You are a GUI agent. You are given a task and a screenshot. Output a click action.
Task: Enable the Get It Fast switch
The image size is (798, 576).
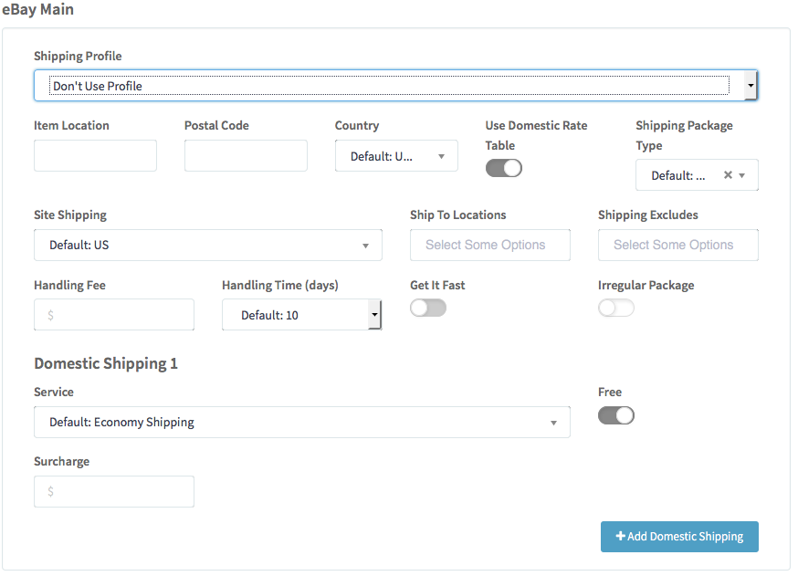coord(428,308)
